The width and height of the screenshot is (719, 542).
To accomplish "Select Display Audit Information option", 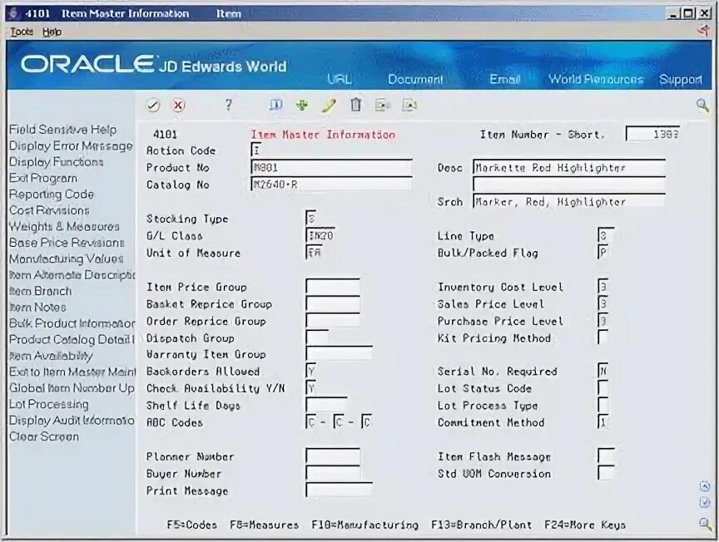I will [x=72, y=420].
